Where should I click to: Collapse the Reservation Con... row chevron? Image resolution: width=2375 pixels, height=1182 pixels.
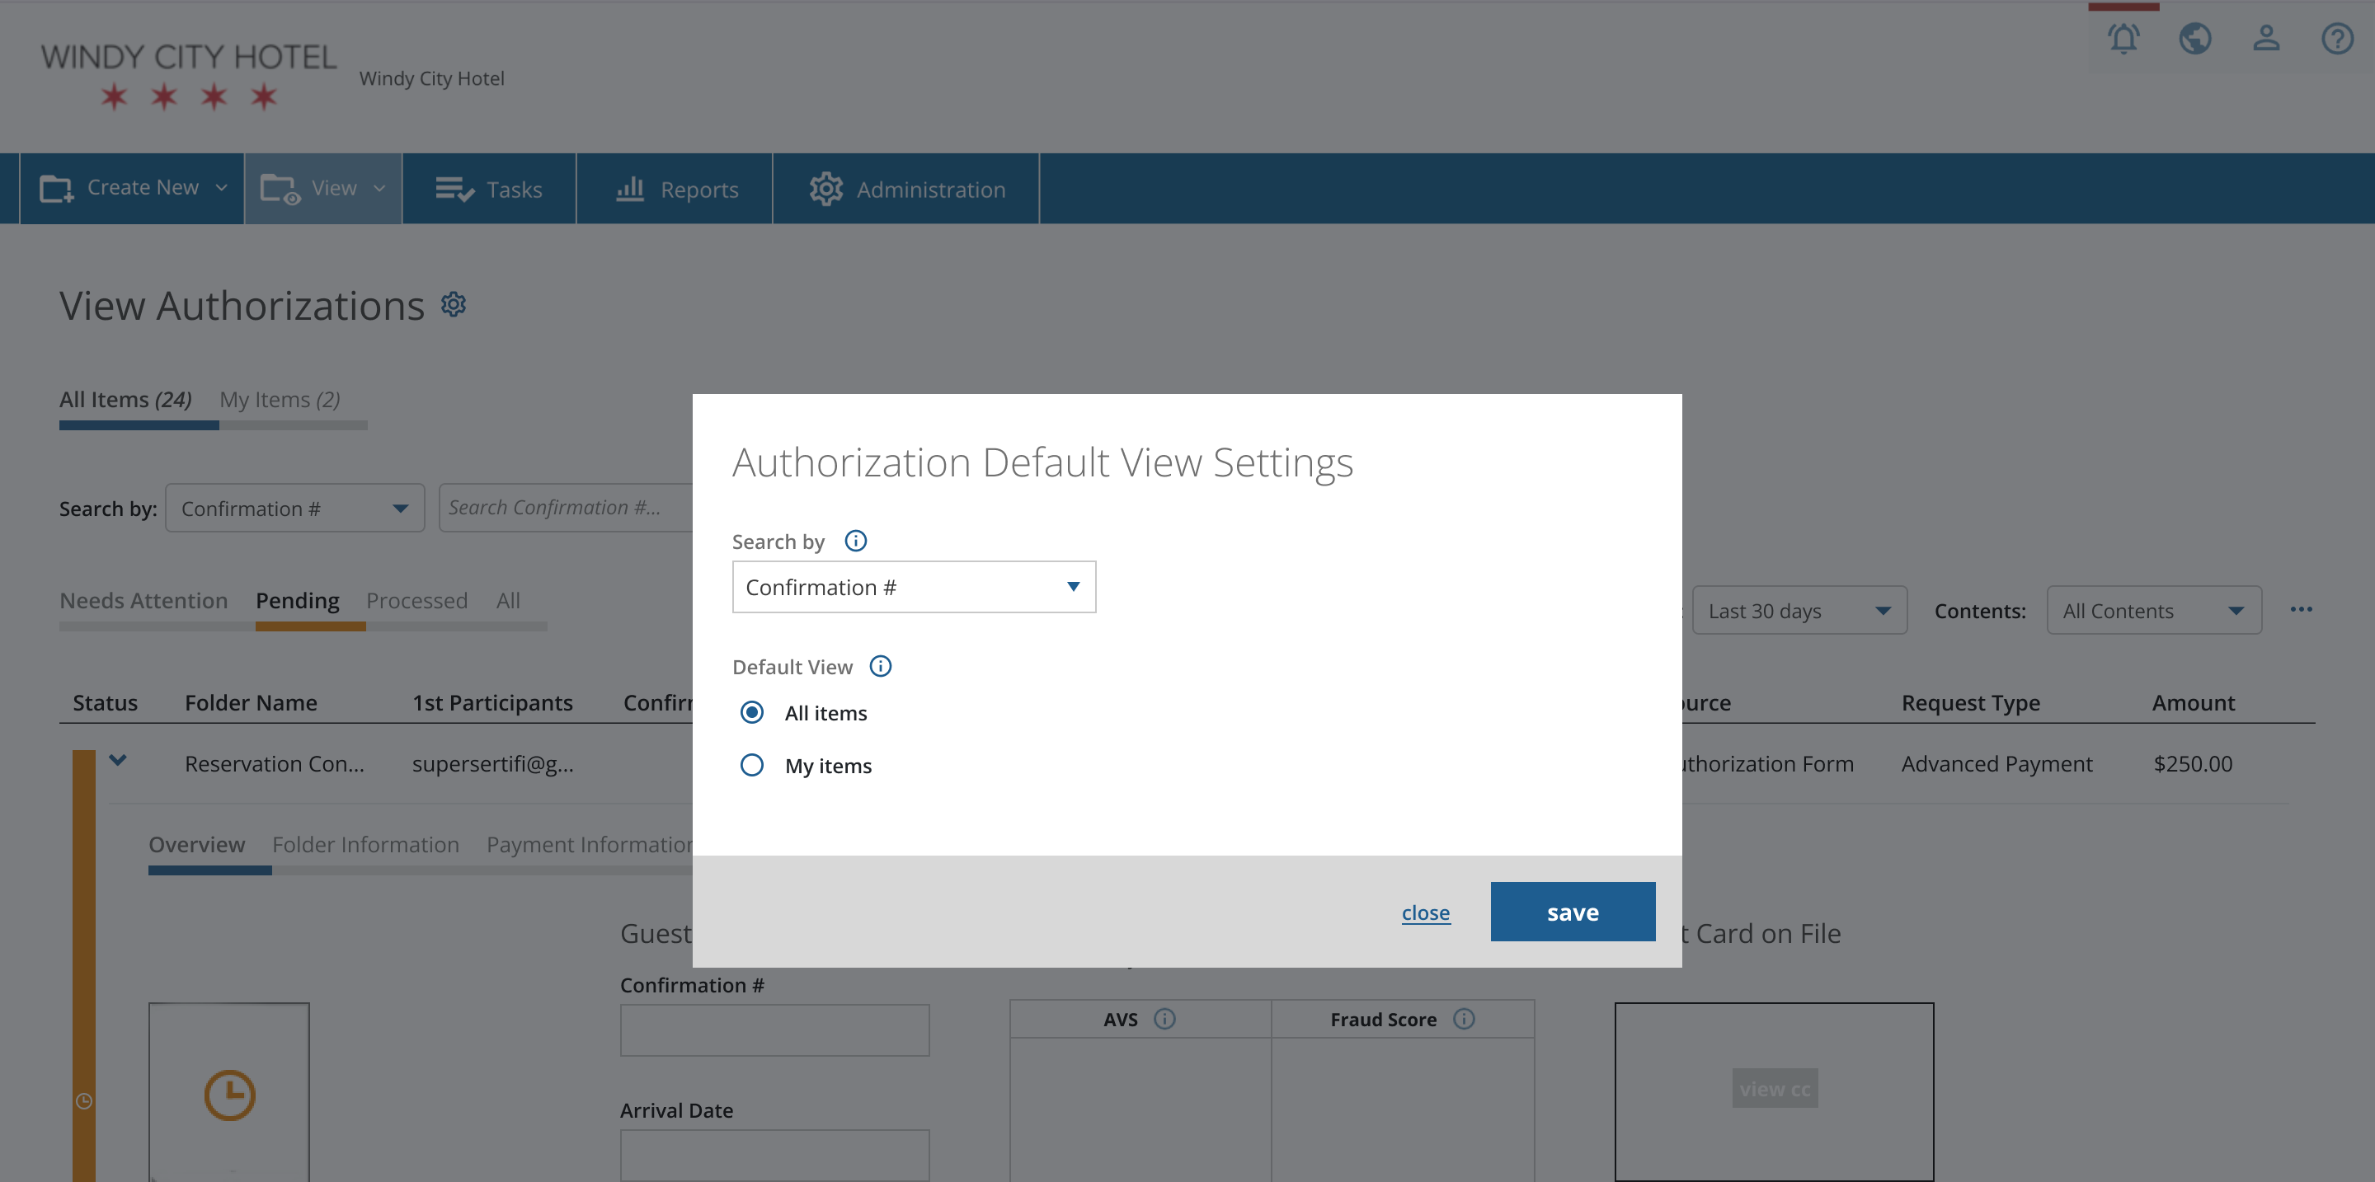[x=117, y=760]
